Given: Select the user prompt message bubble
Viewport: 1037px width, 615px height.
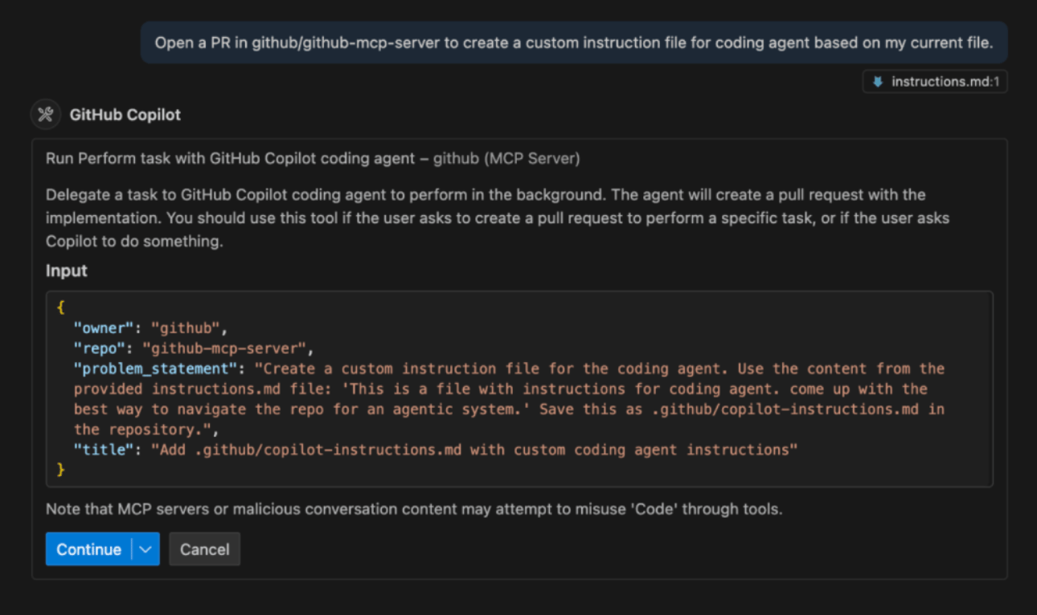Looking at the screenshot, I should coord(574,43).
